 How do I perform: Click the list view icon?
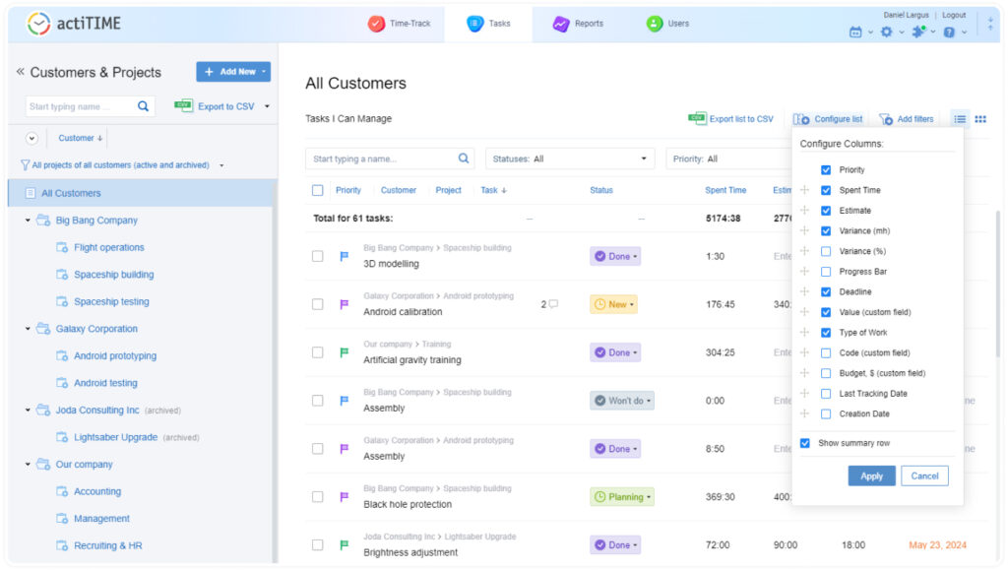tap(960, 119)
